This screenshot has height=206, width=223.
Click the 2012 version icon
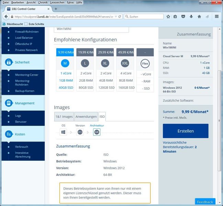coord(80,132)
